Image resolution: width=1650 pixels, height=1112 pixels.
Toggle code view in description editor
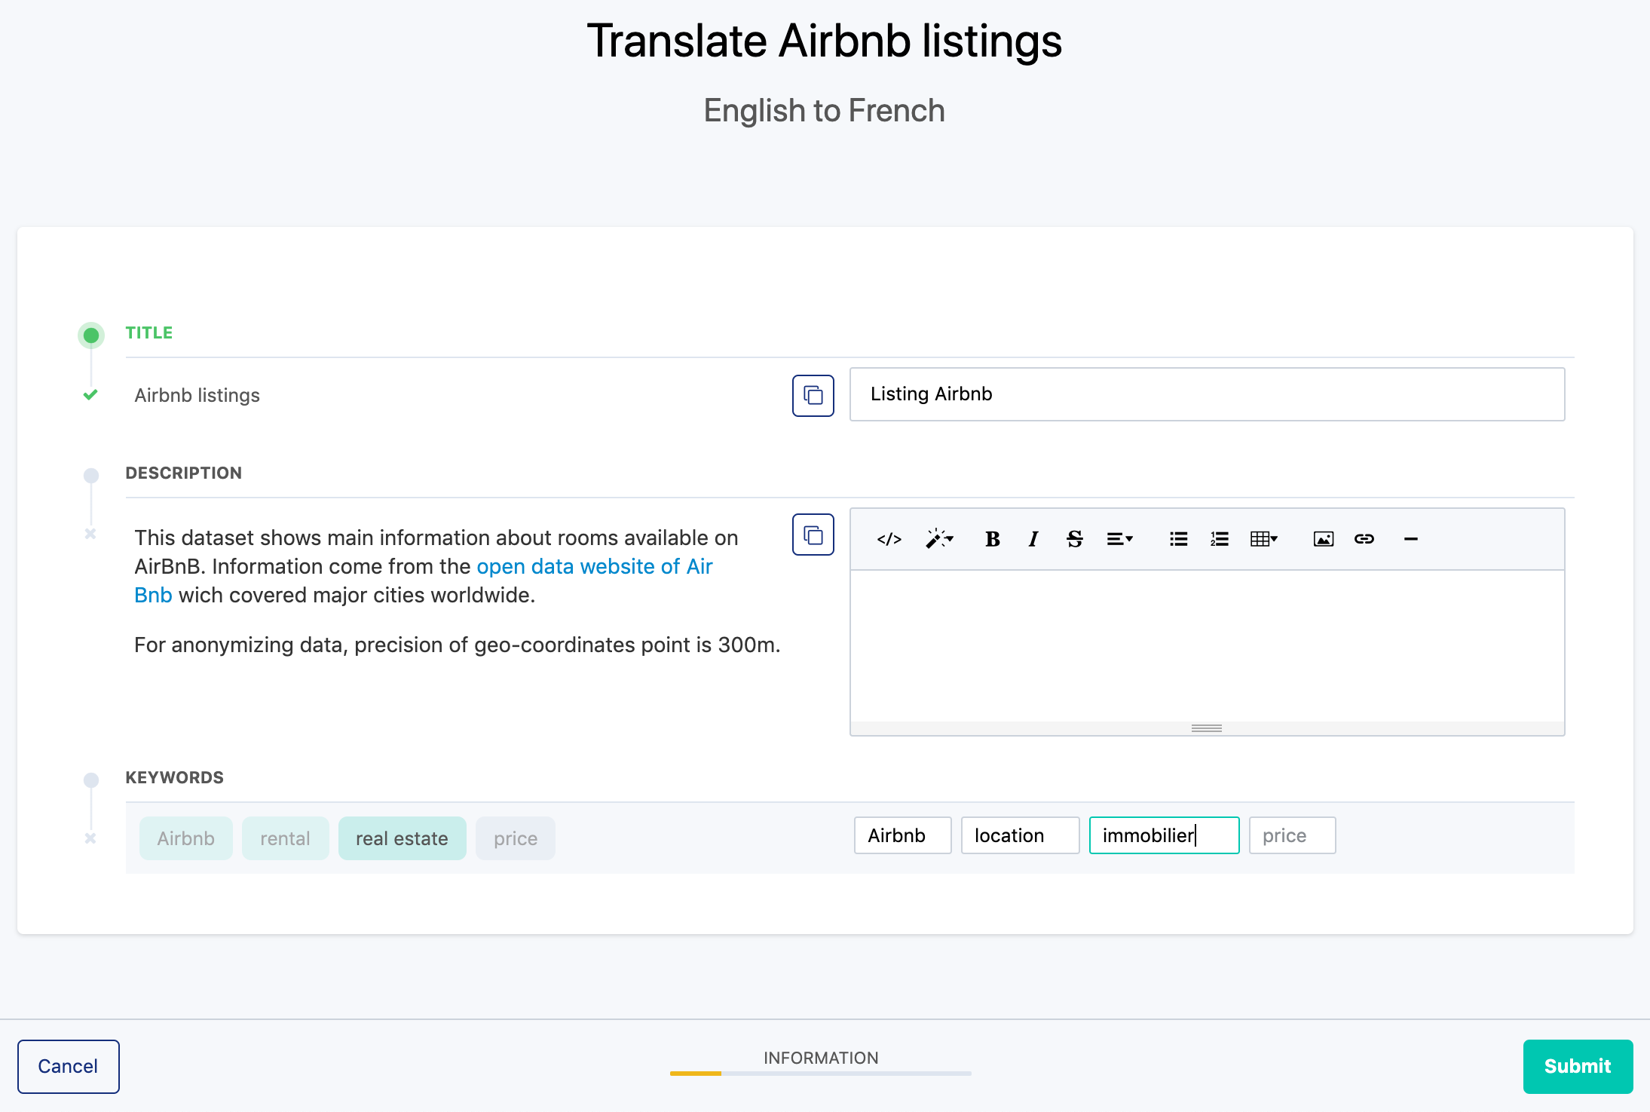889,539
